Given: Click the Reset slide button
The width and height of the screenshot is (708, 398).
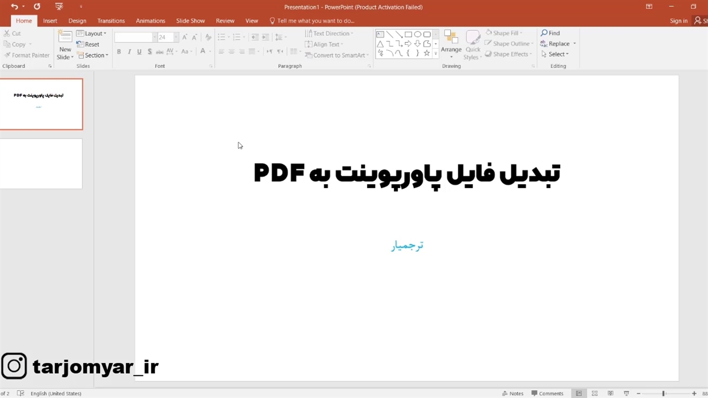Looking at the screenshot, I should 88,44.
